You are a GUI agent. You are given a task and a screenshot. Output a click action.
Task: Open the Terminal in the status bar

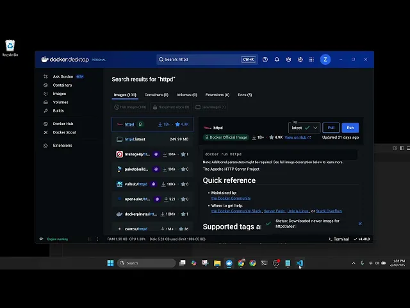339,239
